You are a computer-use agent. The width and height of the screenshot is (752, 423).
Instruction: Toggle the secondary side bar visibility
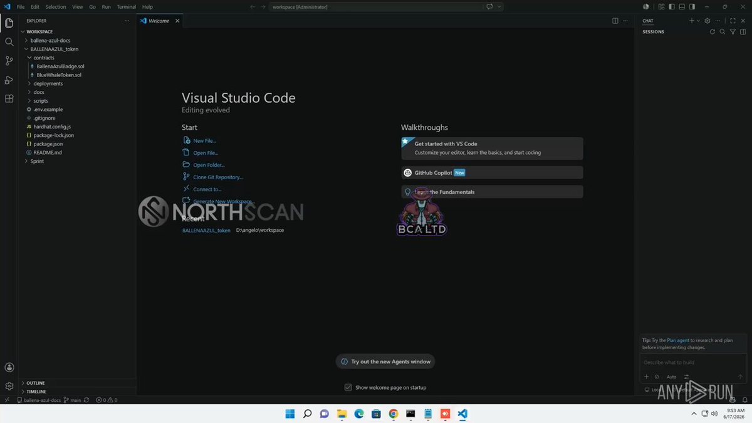pyautogui.click(x=692, y=6)
